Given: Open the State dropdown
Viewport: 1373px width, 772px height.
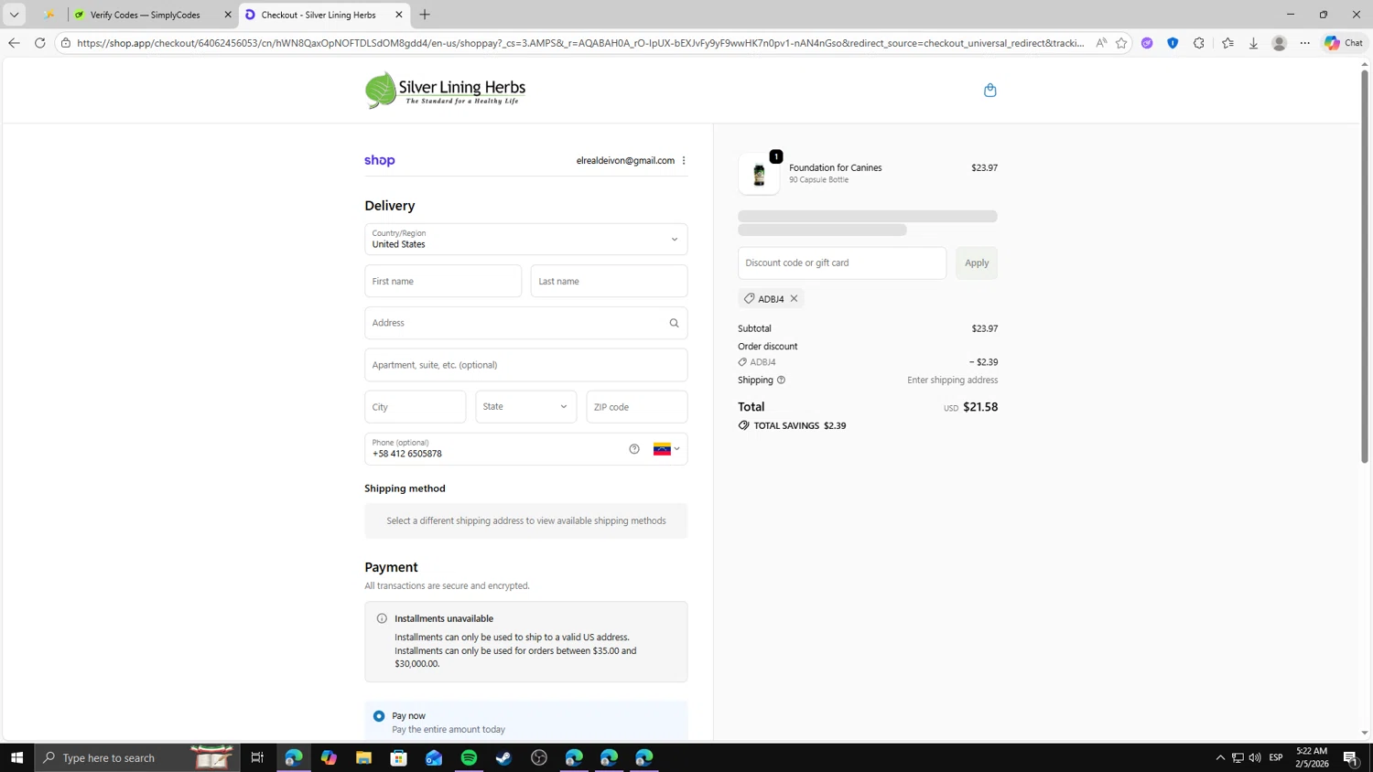Looking at the screenshot, I should pyautogui.click(x=525, y=407).
